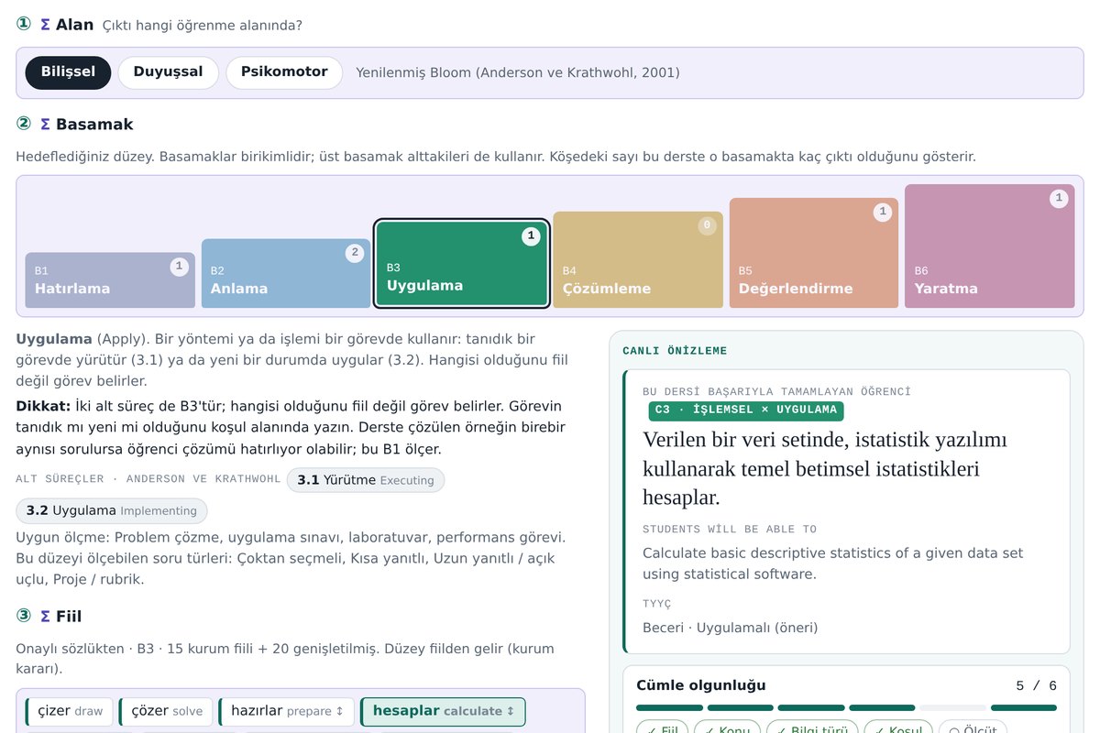
Task: Select the Duyuşsal domain option
Action: tap(168, 72)
